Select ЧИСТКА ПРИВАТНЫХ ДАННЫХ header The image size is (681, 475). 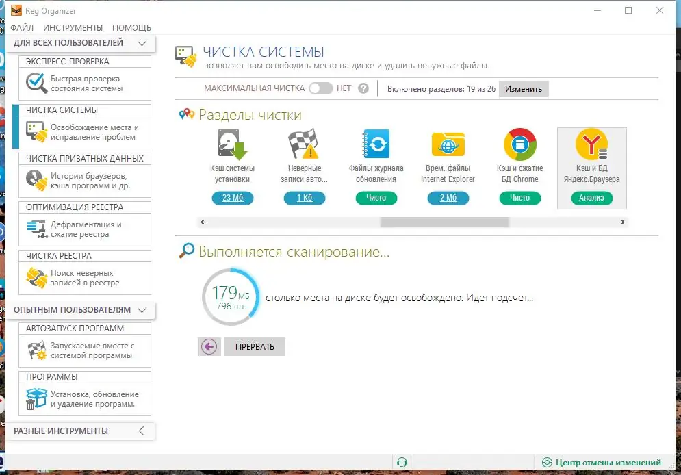85,159
